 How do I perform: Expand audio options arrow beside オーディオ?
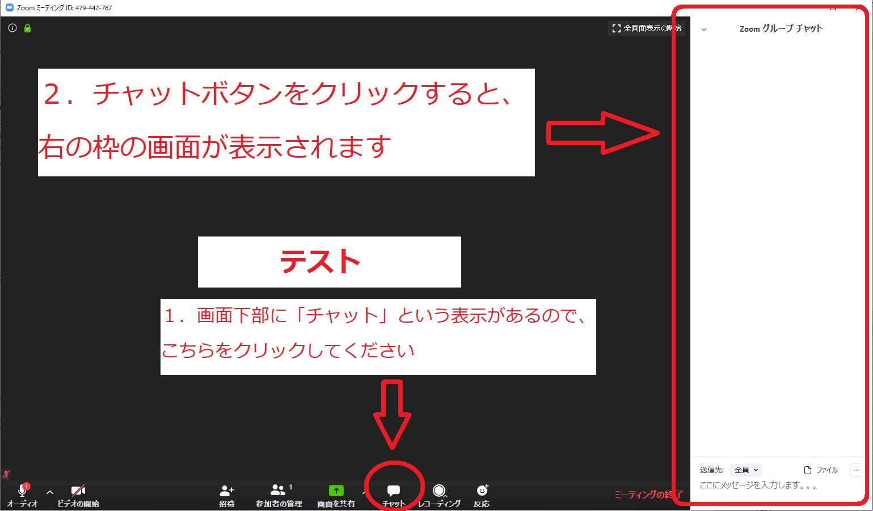pos(50,492)
